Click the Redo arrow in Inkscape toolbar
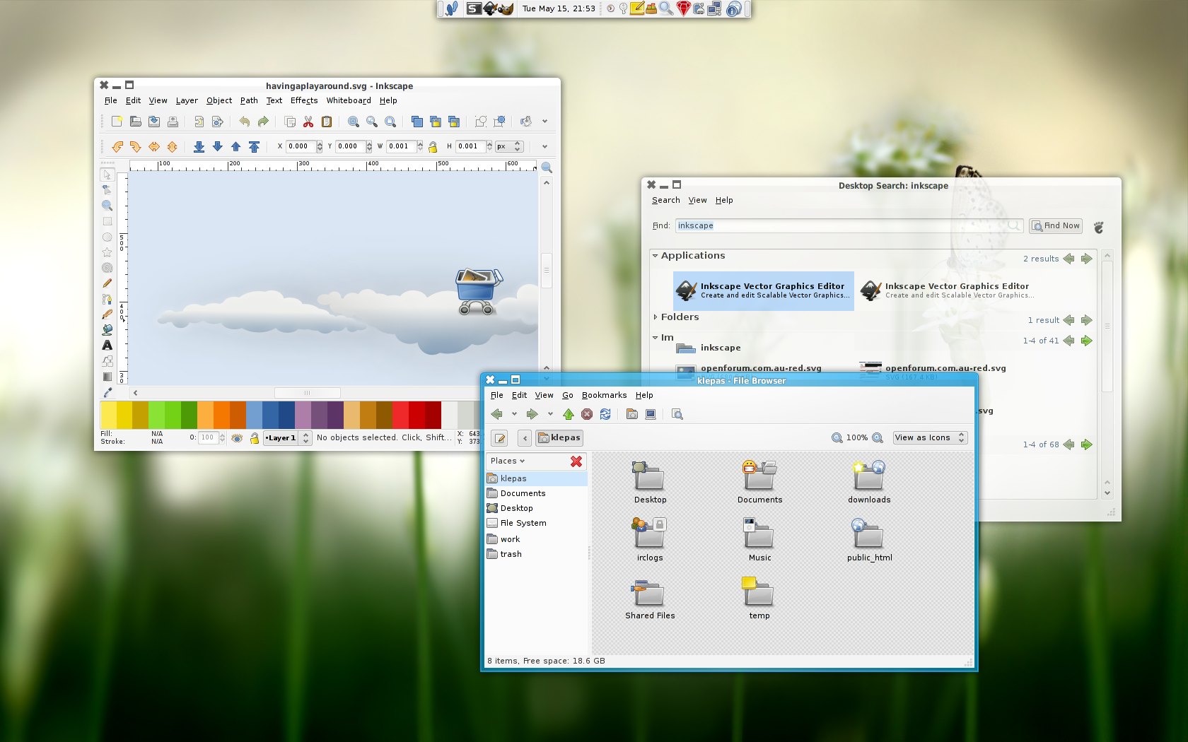 [263, 122]
